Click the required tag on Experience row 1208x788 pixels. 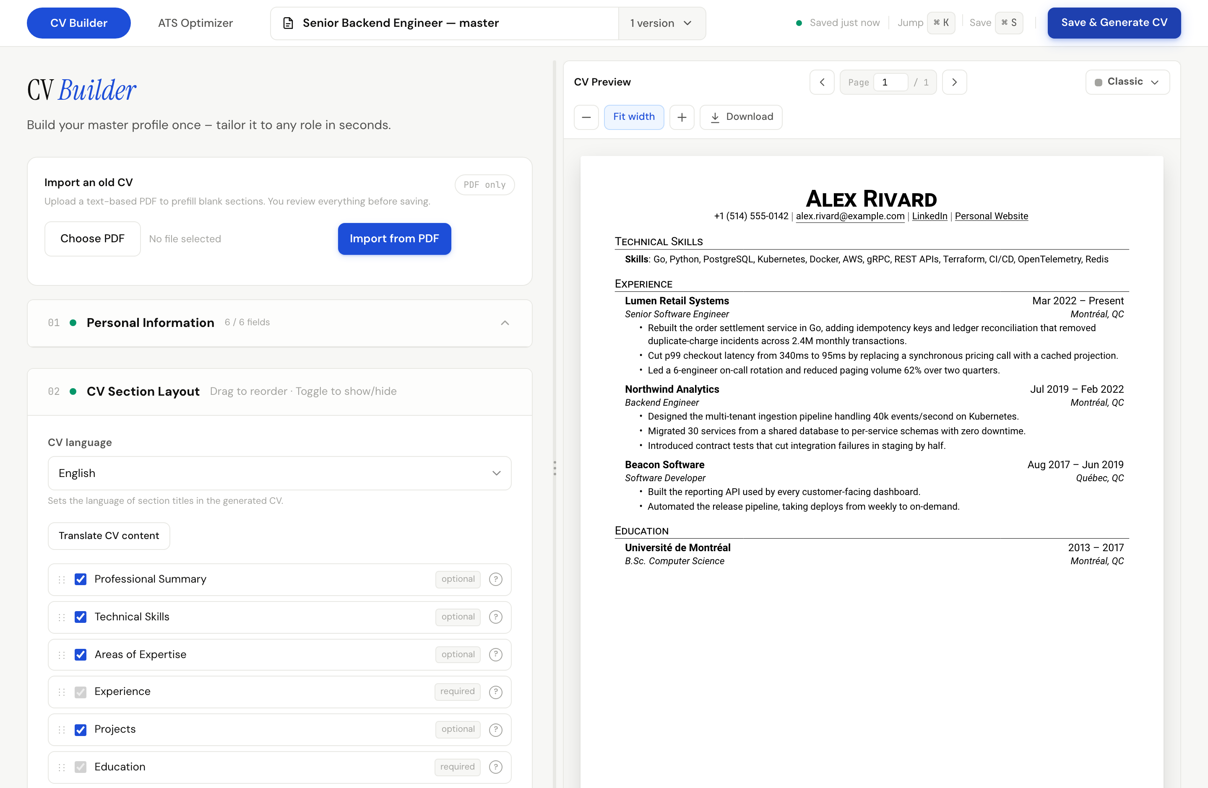click(x=457, y=692)
